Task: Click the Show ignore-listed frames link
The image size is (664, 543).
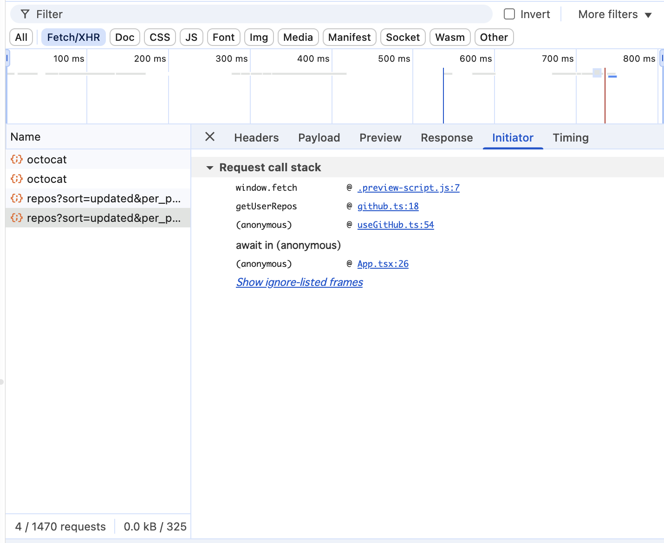Action: 299,282
